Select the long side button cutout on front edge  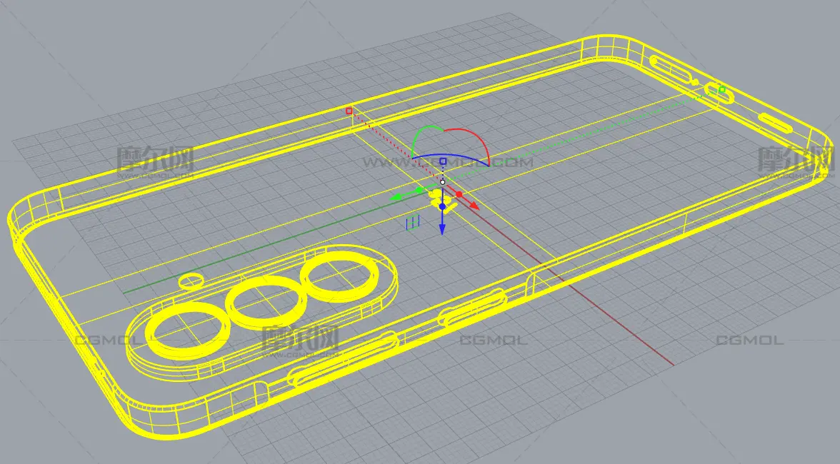tap(343, 360)
